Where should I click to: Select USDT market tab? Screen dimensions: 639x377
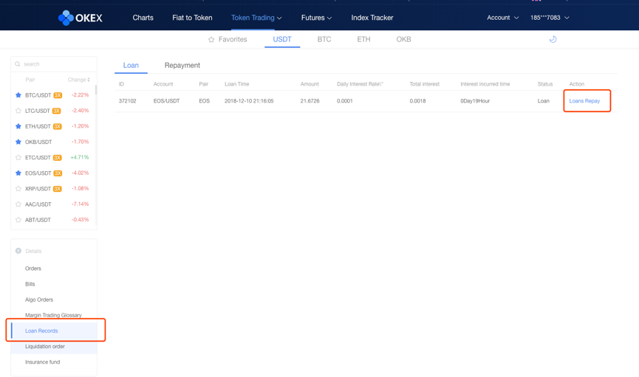tap(282, 40)
